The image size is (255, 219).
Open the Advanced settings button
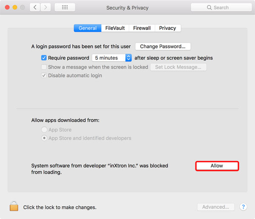(215, 207)
